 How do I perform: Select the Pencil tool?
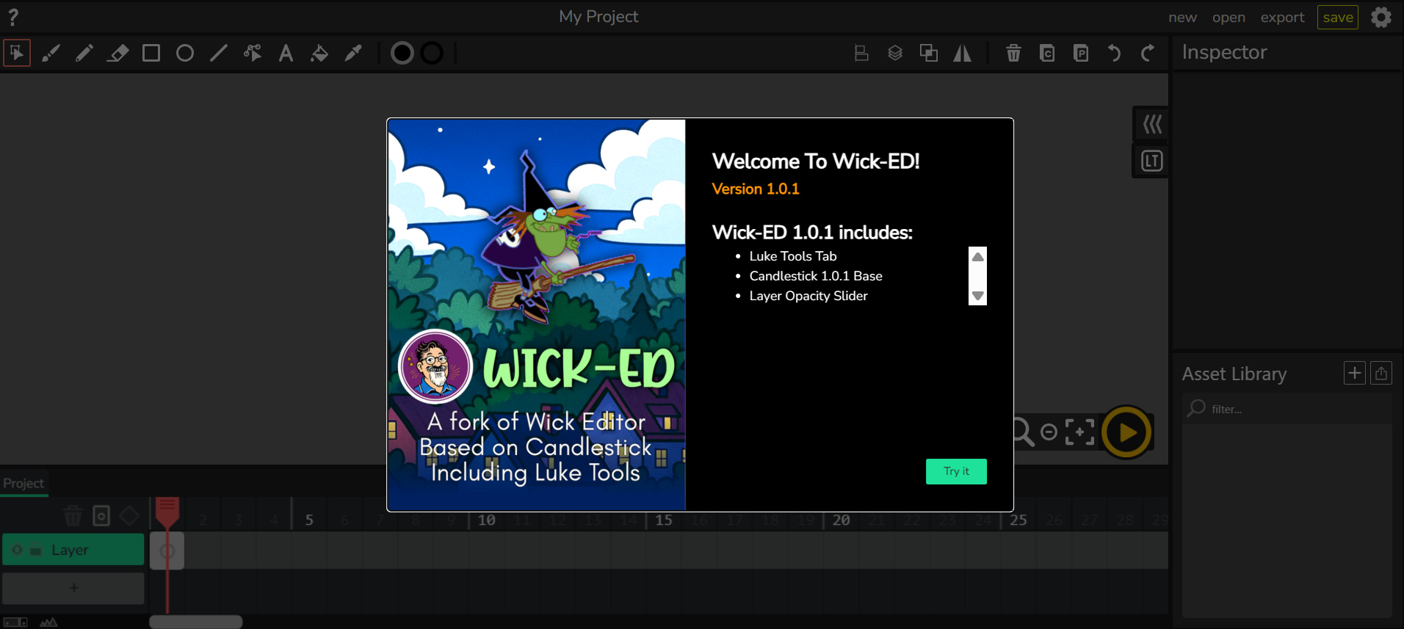tap(84, 53)
